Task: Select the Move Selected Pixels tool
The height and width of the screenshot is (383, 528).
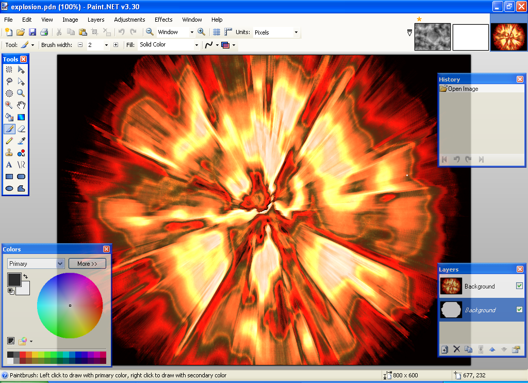Action: pyautogui.click(x=21, y=70)
